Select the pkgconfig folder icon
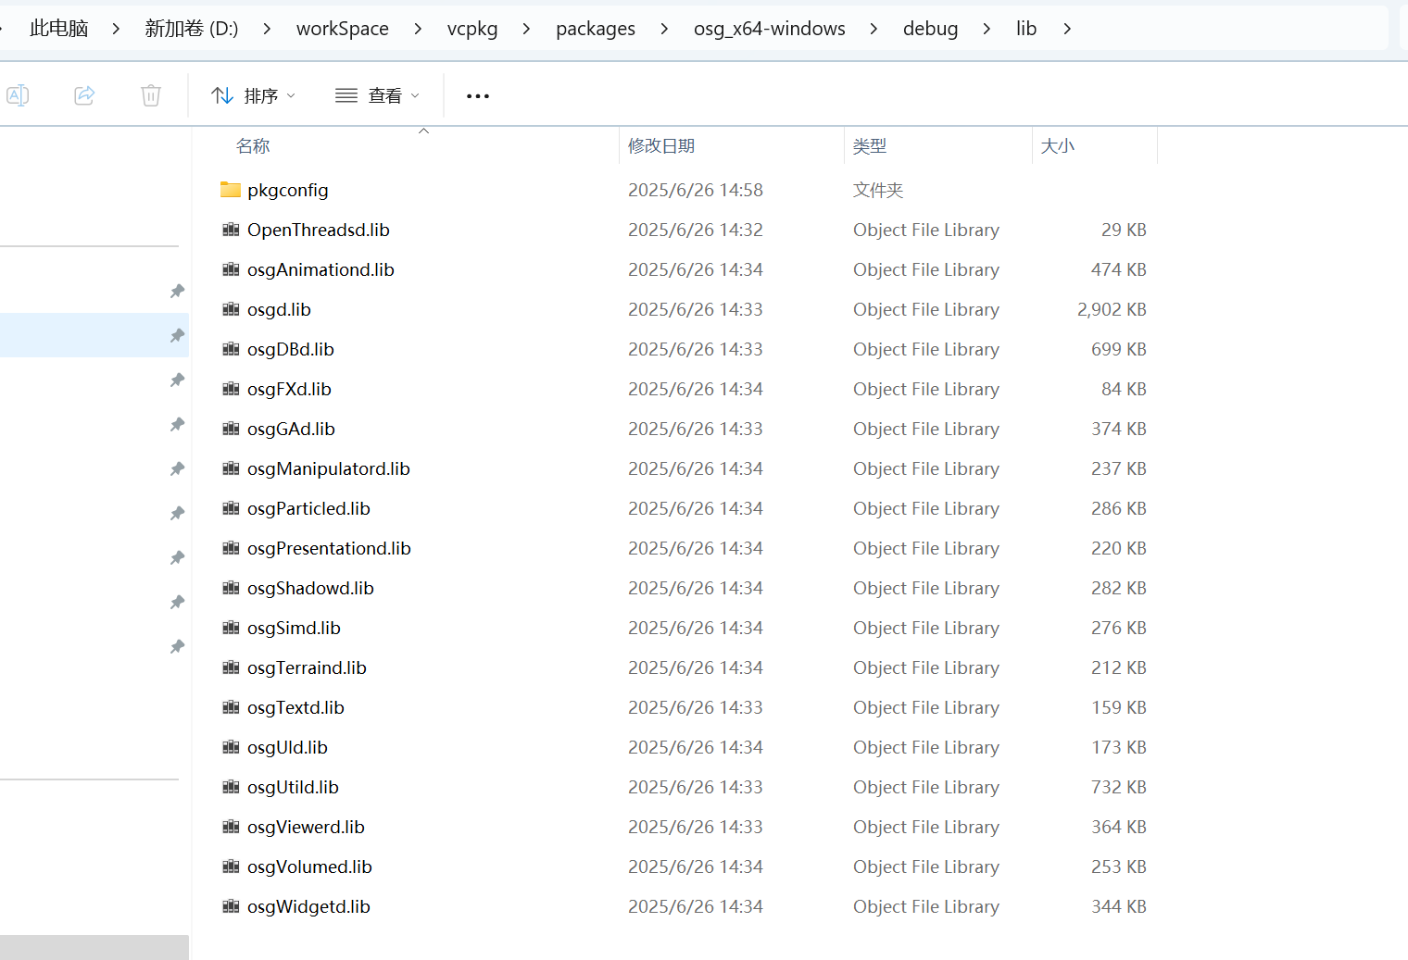Image resolution: width=1408 pixels, height=960 pixels. pos(231,190)
